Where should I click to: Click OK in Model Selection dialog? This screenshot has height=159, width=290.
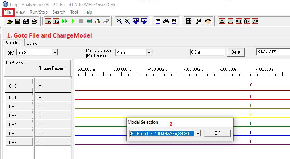click(217, 133)
